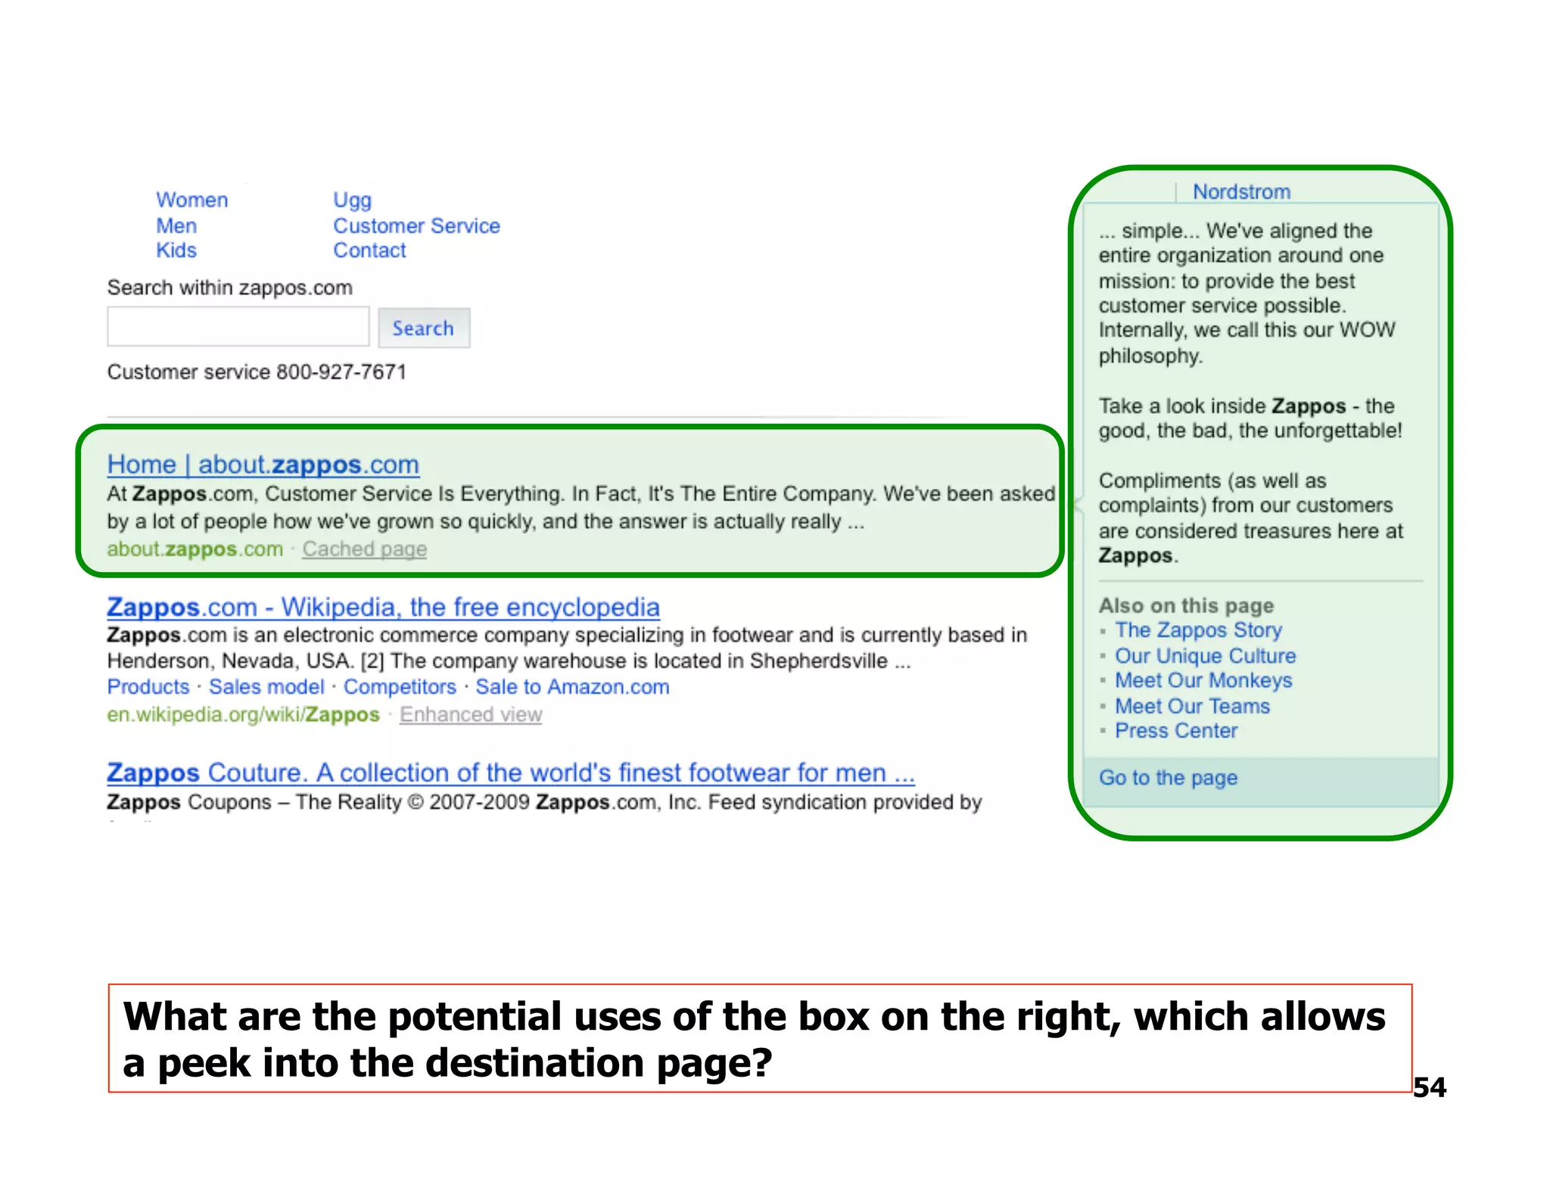Open the Men sitelink
Viewport: 1550px width, 1197px height.
(x=176, y=225)
